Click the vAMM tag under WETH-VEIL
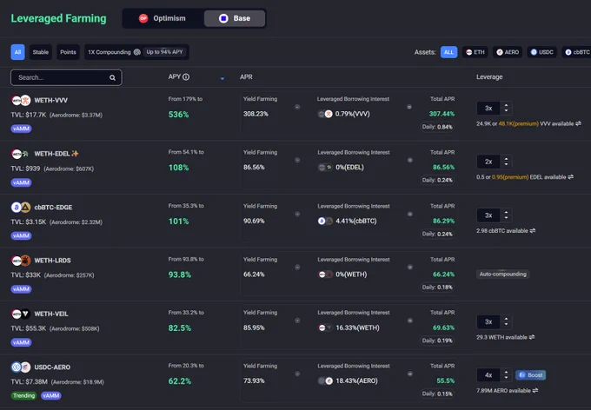This screenshot has width=591, height=410. pos(21,342)
